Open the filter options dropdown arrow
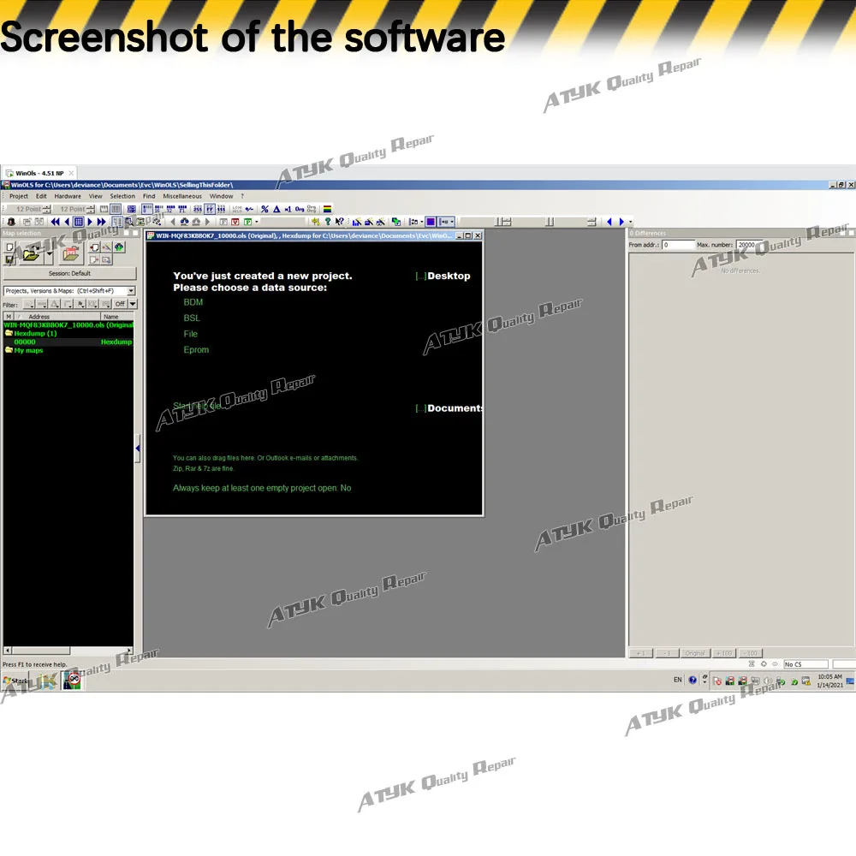The height and width of the screenshot is (856, 856). pos(133,304)
